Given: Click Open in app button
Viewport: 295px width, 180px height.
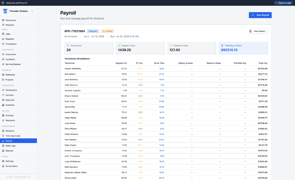Looking at the screenshot, I should pos(283,3).
